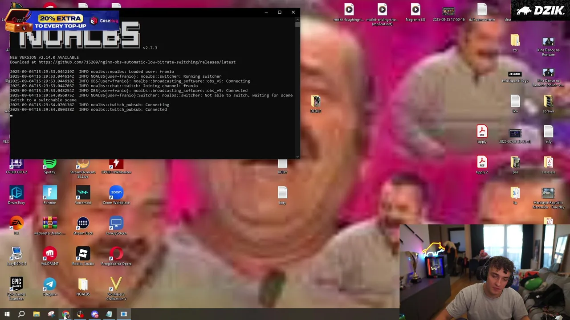Open the OBS Studio taskbar icon
570x320 pixels.
(x=80, y=314)
